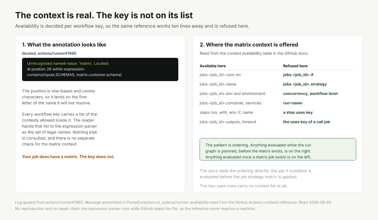Click 'jobs.<job_id>.strategy' refused cell
The height and width of the screenshot is (220, 378).
tap(305, 84)
